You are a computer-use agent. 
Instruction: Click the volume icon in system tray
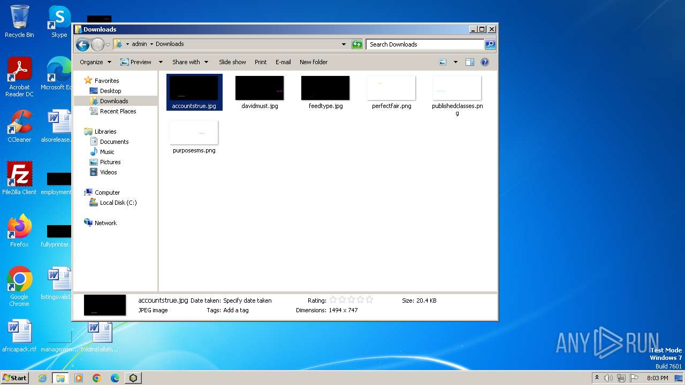click(608, 378)
